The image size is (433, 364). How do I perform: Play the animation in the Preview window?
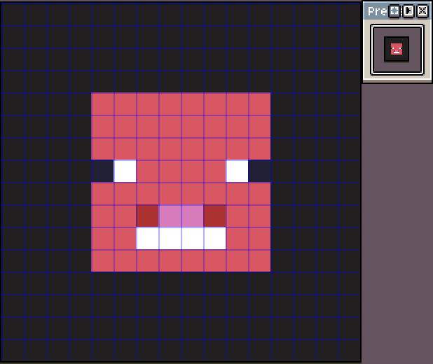point(408,11)
